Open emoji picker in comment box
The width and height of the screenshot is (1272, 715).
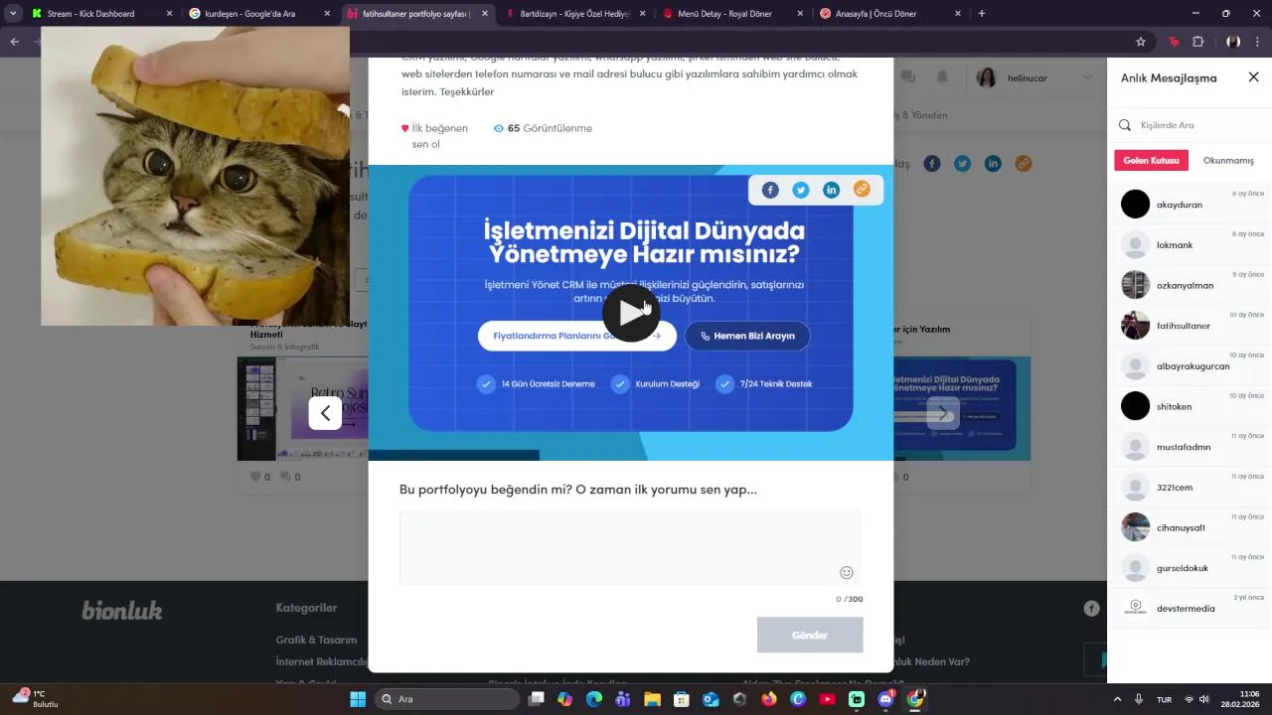coord(847,572)
